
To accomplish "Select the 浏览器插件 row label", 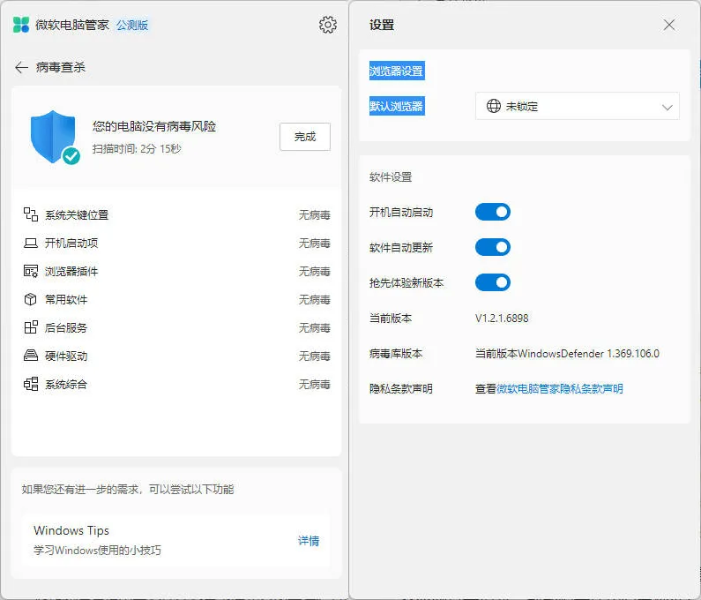I will 71,271.
